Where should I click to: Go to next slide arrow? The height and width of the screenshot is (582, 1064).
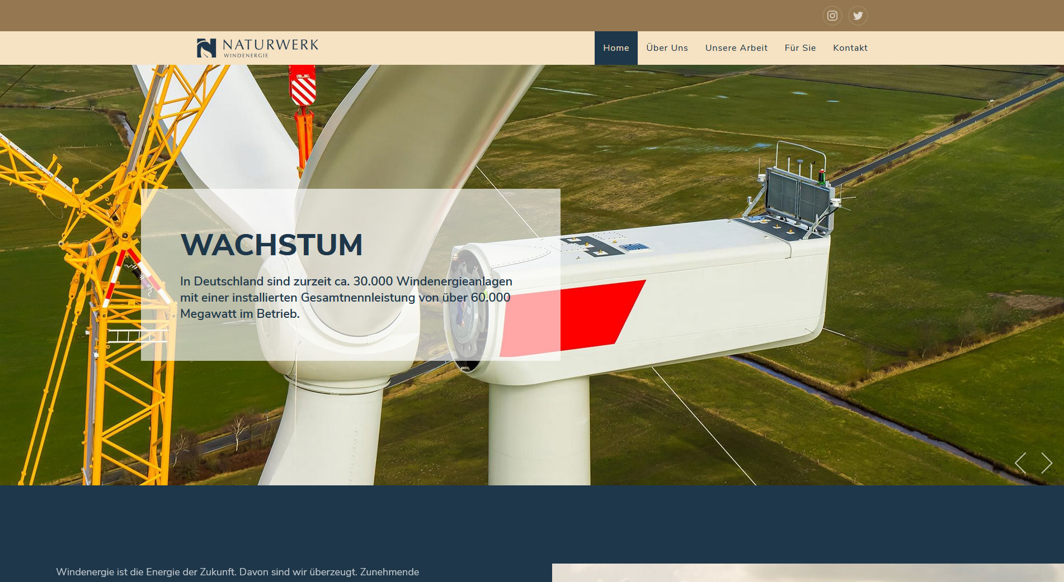click(x=1046, y=463)
